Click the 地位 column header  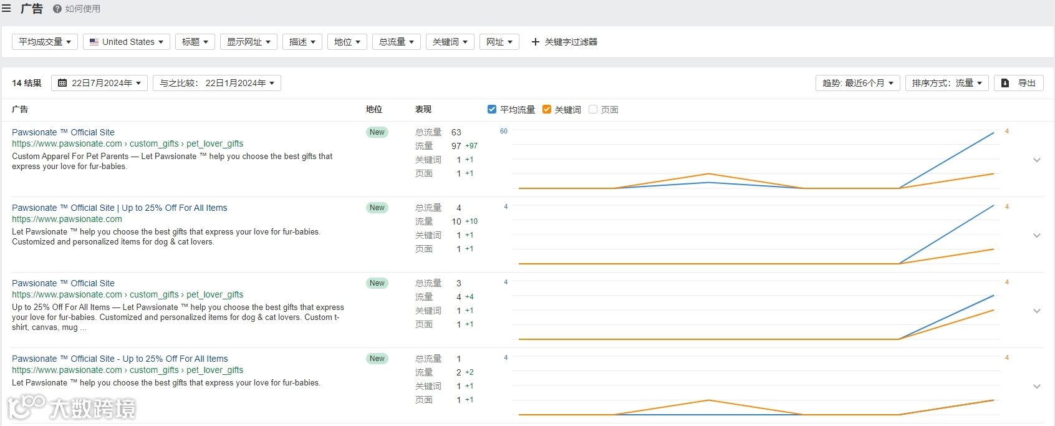(x=374, y=109)
